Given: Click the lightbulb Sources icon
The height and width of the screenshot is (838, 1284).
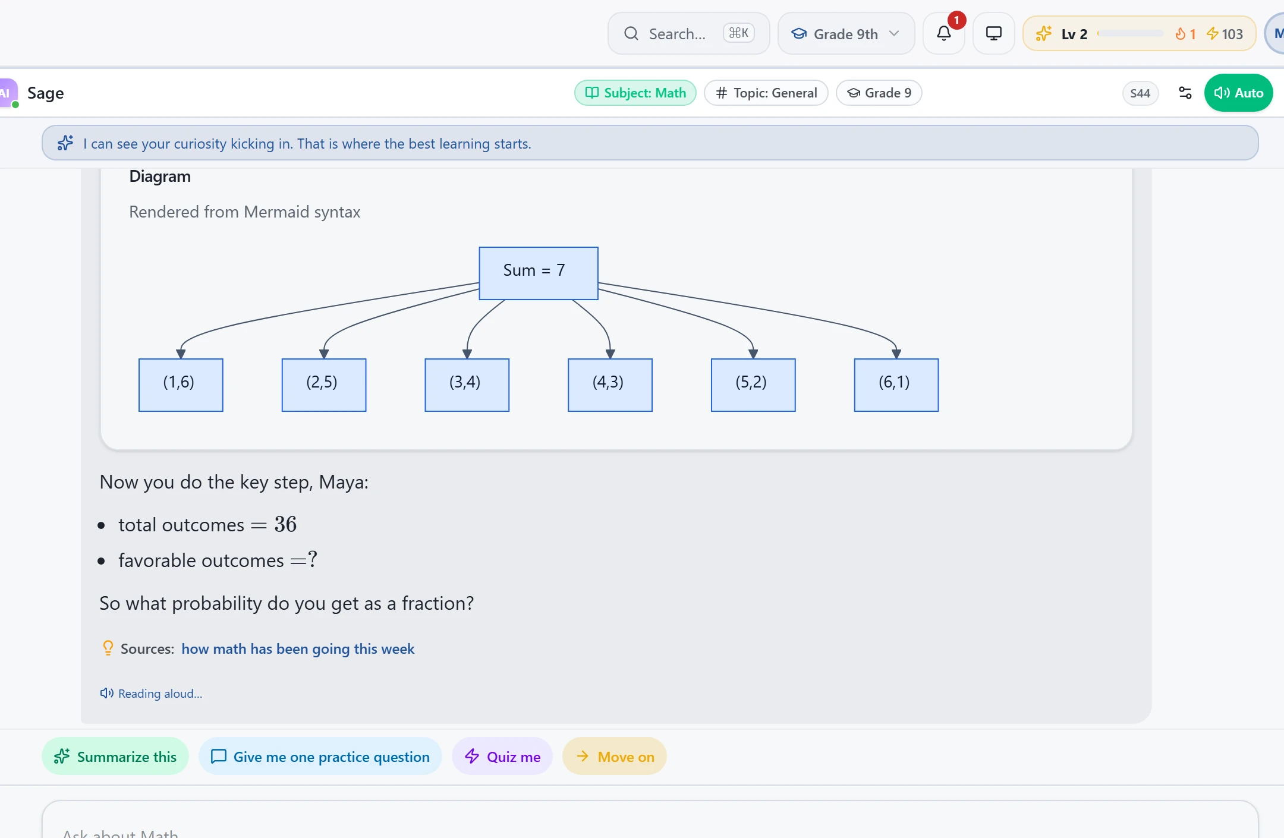Looking at the screenshot, I should click(108, 648).
